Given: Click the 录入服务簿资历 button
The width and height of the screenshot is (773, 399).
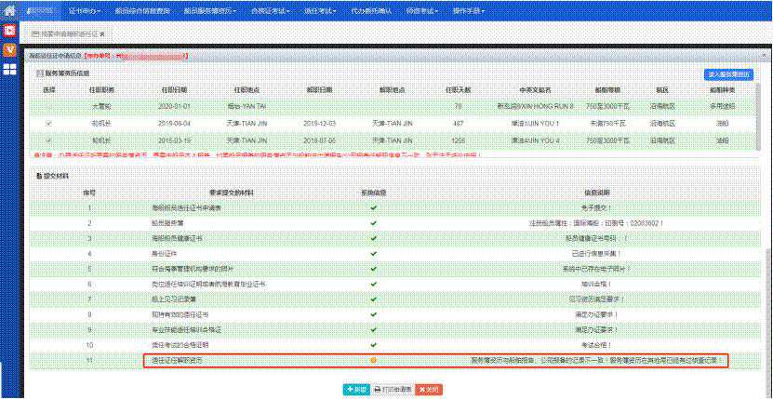Looking at the screenshot, I should pos(728,74).
